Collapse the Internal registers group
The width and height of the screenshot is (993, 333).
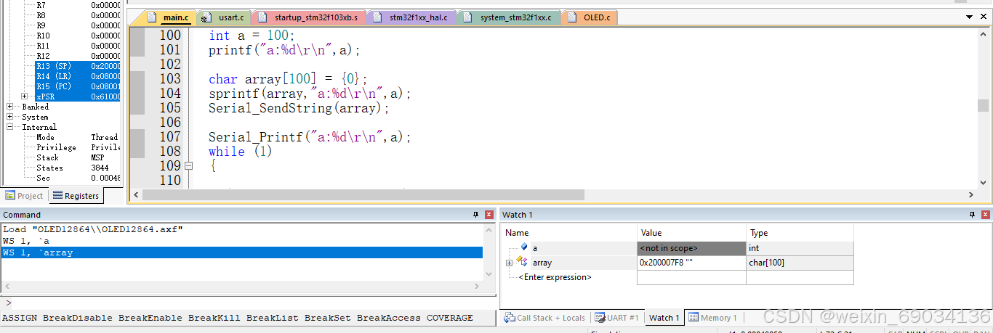coord(10,127)
